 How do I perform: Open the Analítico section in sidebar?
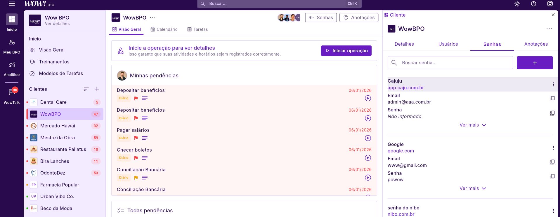12,69
